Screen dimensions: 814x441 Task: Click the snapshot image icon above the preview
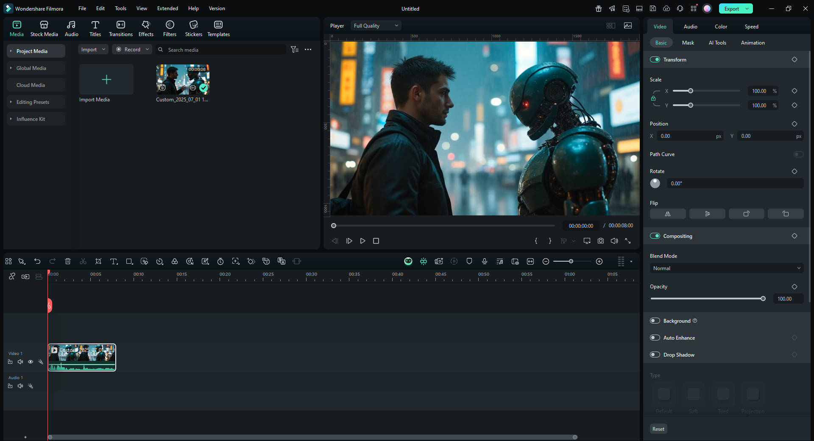pyautogui.click(x=628, y=26)
